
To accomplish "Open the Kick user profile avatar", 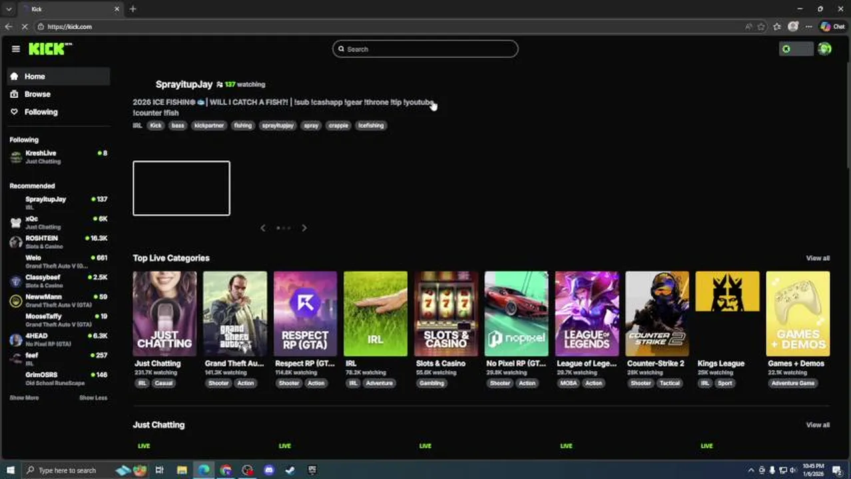I will 824,49.
